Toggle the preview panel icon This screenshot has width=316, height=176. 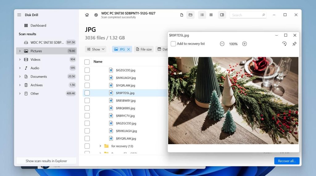tap(222, 15)
